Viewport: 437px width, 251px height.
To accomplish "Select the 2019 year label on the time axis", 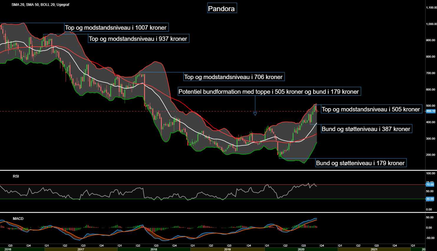I will click(227, 250).
